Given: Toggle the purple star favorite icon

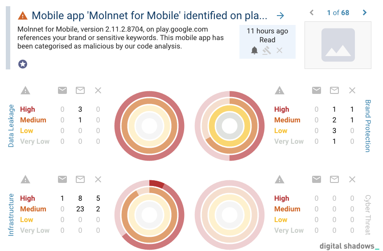Looking at the screenshot, I should pos(23,64).
